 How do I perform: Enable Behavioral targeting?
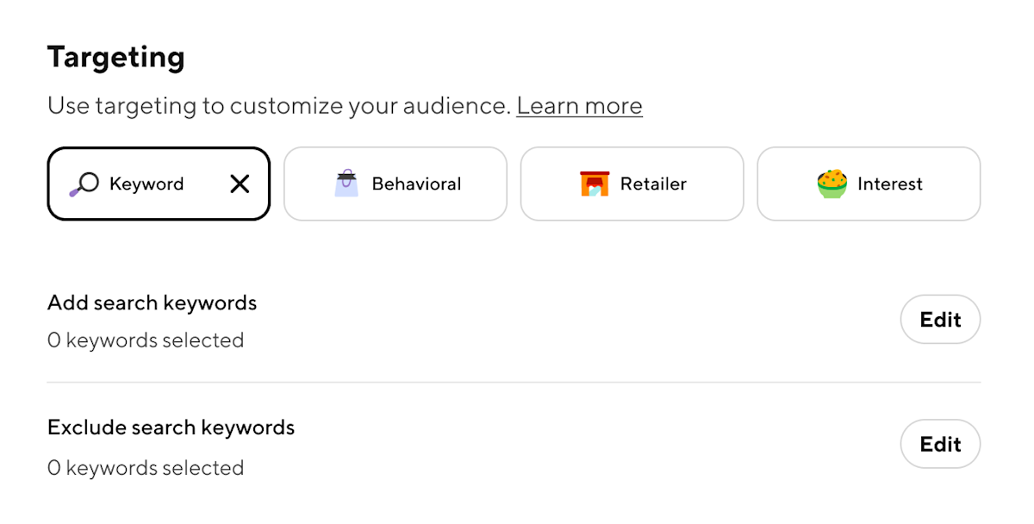click(396, 184)
